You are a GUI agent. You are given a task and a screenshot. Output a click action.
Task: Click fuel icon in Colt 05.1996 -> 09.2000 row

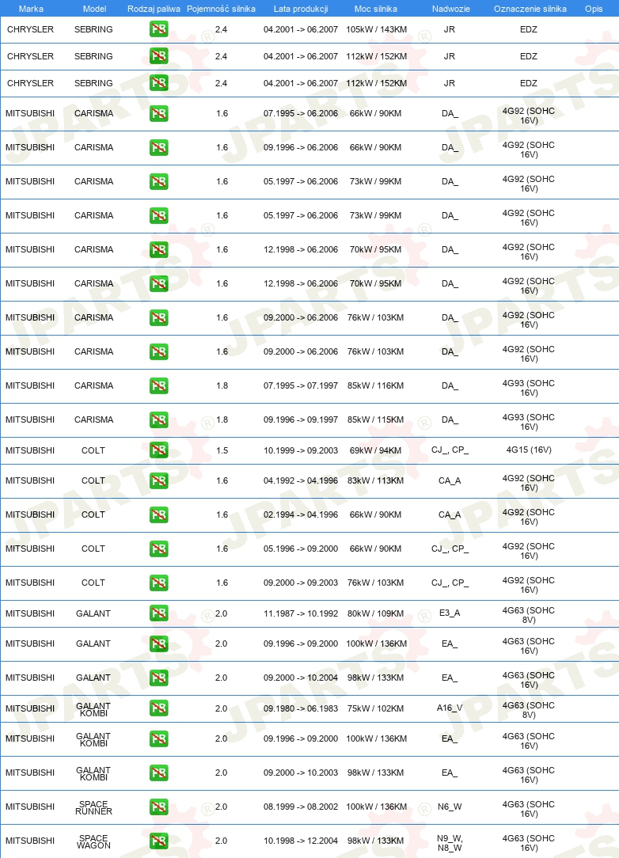point(159,549)
